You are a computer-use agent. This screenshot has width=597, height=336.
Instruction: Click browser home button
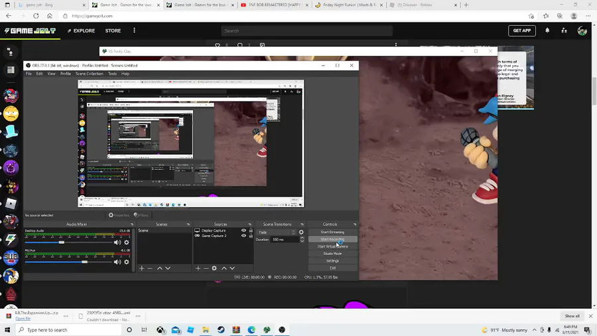pyautogui.click(x=50, y=16)
